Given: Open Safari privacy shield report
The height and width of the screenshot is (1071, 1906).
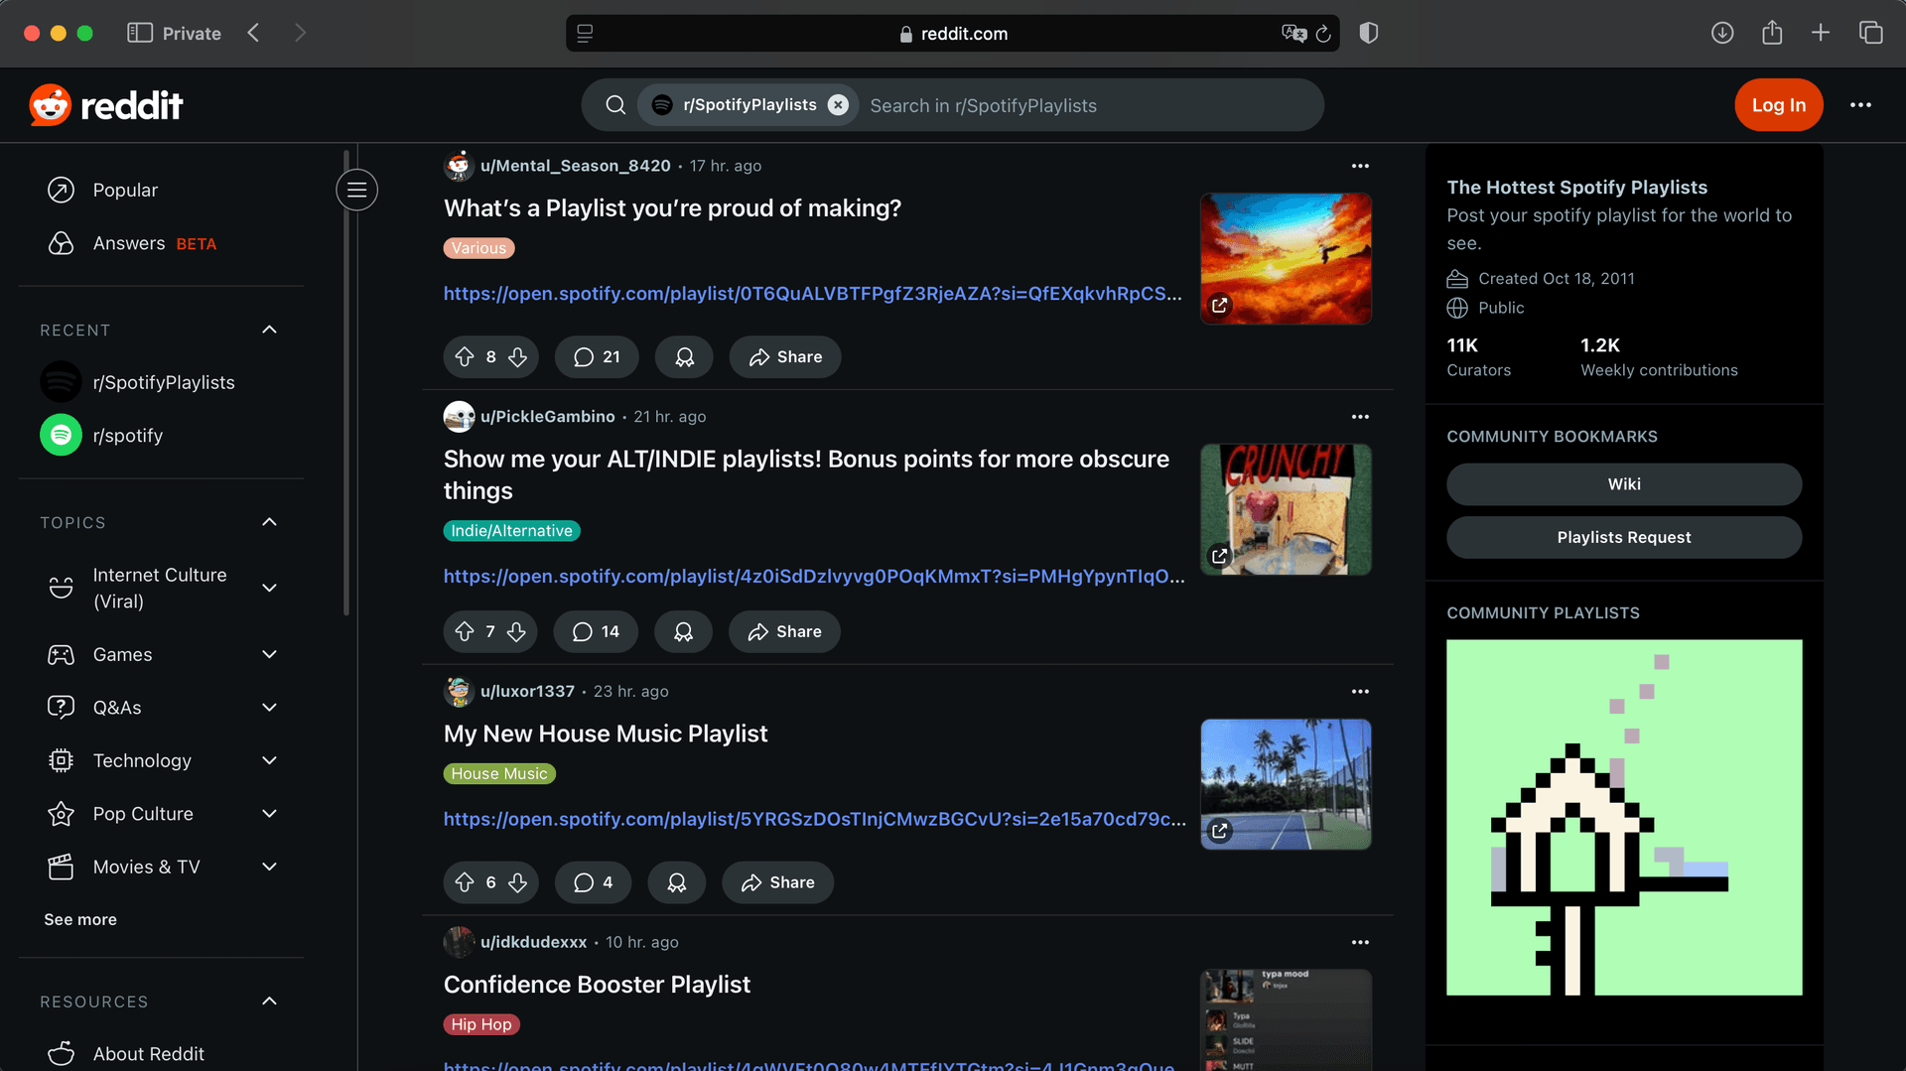Looking at the screenshot, I should coord(1369,33).
